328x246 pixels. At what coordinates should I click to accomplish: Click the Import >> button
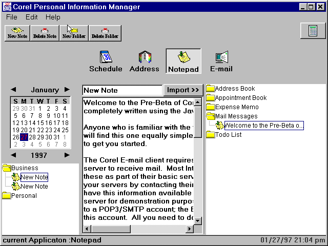183,90
